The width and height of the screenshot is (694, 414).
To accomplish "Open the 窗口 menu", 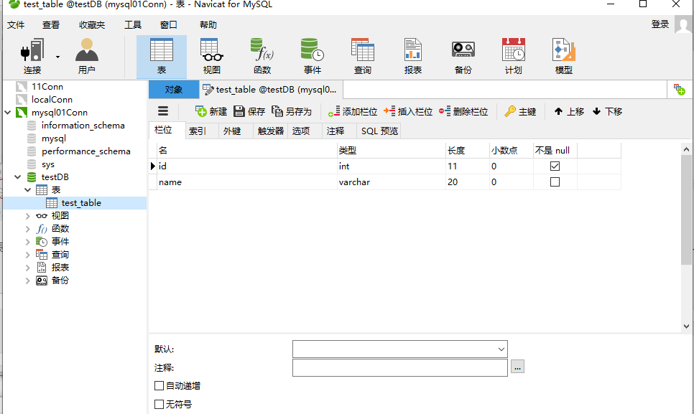I will (x=169, y=24).
